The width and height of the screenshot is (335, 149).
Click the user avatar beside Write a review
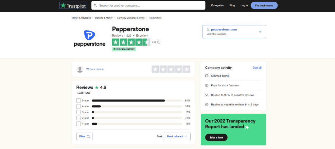click(80, 69)
